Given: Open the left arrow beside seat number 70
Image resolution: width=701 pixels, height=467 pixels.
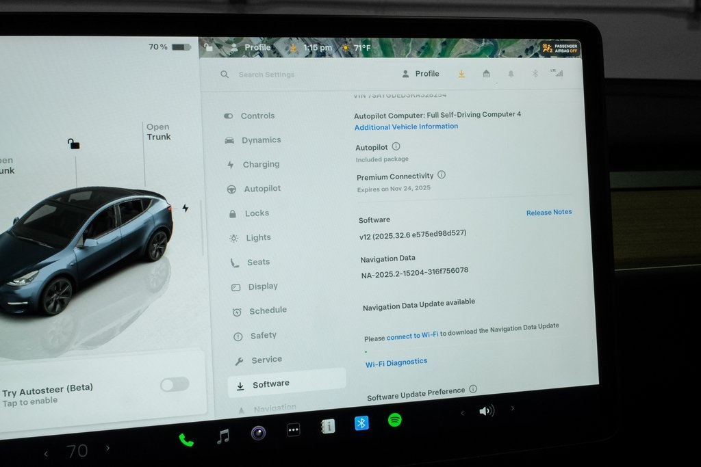Looking at the screenshot, I should (46, 453).
